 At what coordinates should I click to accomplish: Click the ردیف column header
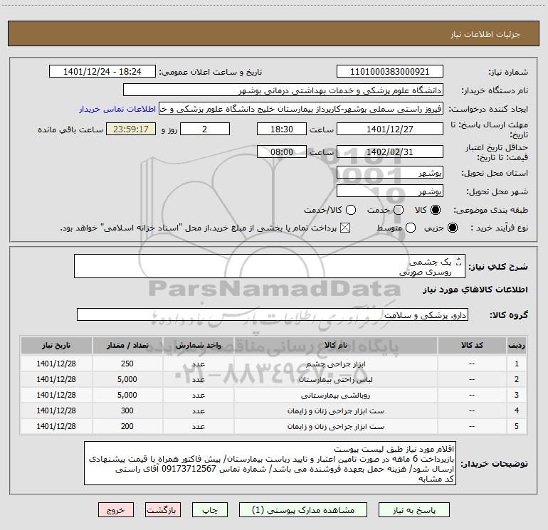point(517,345)
